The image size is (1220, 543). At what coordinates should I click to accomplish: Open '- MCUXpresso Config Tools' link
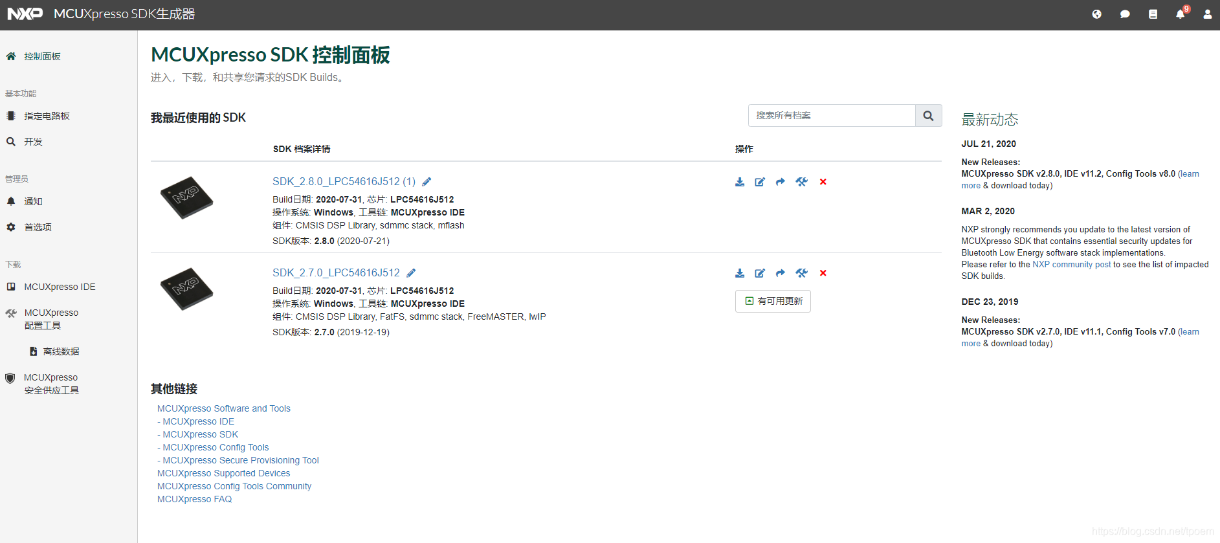(213, 447)
